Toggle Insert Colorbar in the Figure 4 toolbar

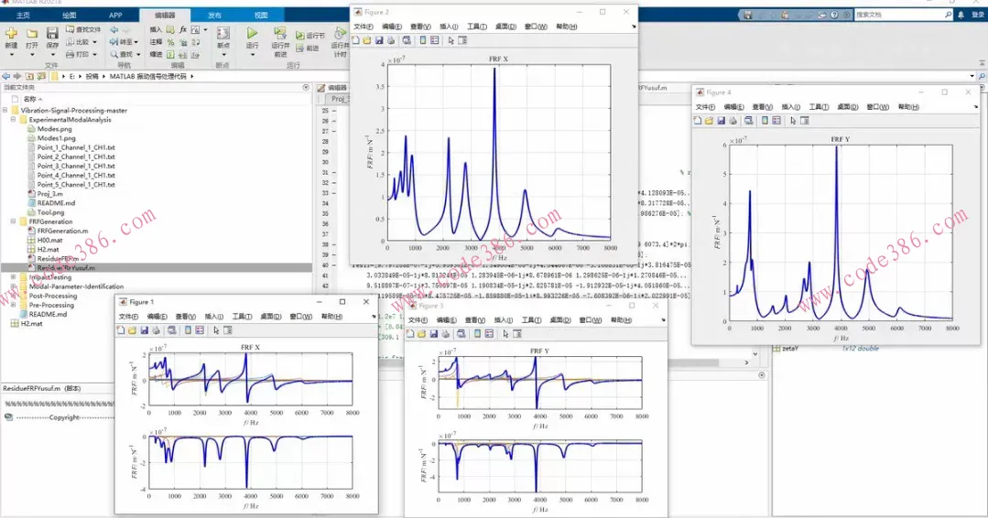(765, 120)
